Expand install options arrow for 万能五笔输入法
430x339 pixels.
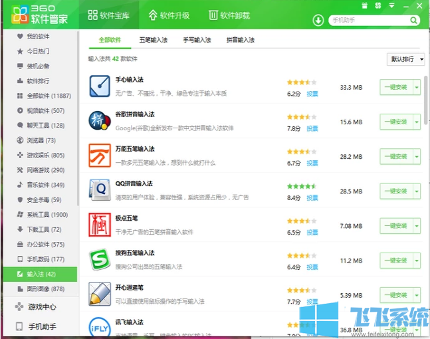(417, 157)
